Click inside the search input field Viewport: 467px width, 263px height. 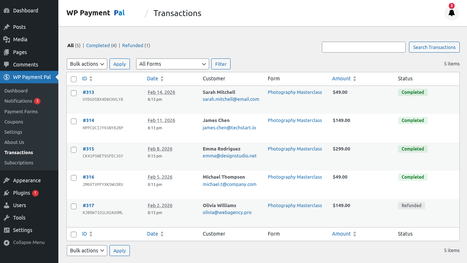[363, 47]
